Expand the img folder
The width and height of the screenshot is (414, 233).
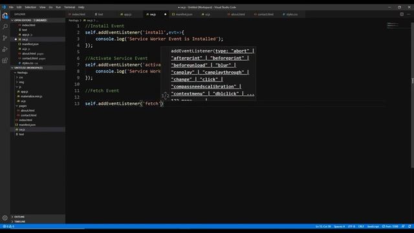[x=21, y=82]
